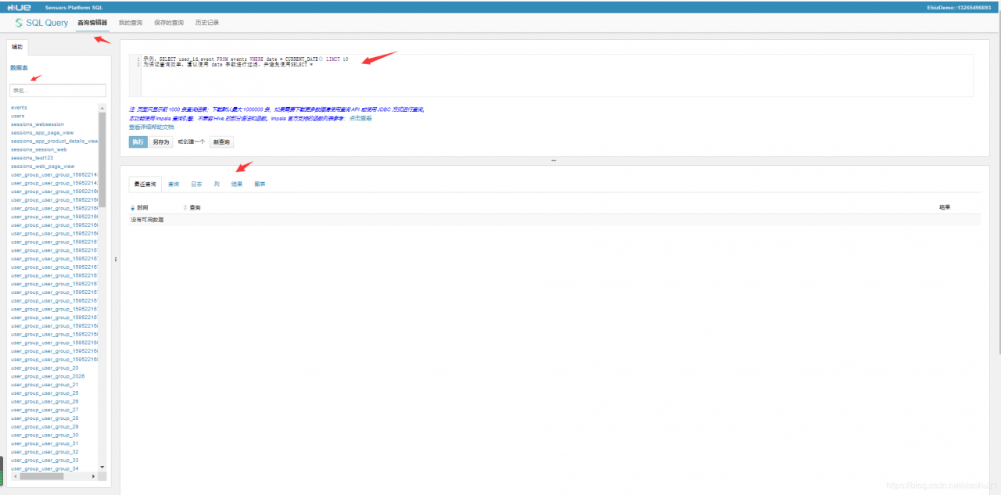Open the 查看详细帮助文档 link
Screen dimensions: 1001x495
(x=152, y=127)
